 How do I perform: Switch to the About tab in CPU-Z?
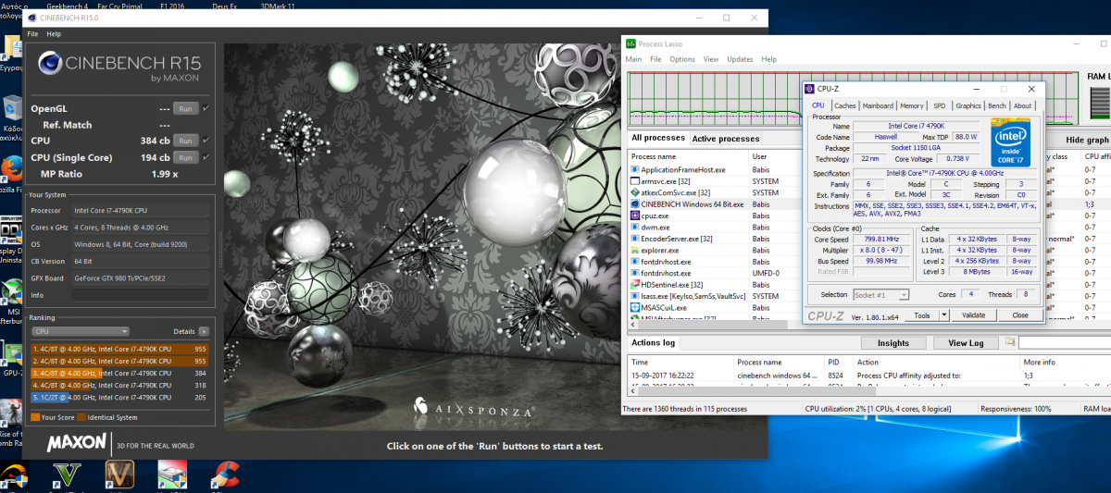(x=1022, y=105)
